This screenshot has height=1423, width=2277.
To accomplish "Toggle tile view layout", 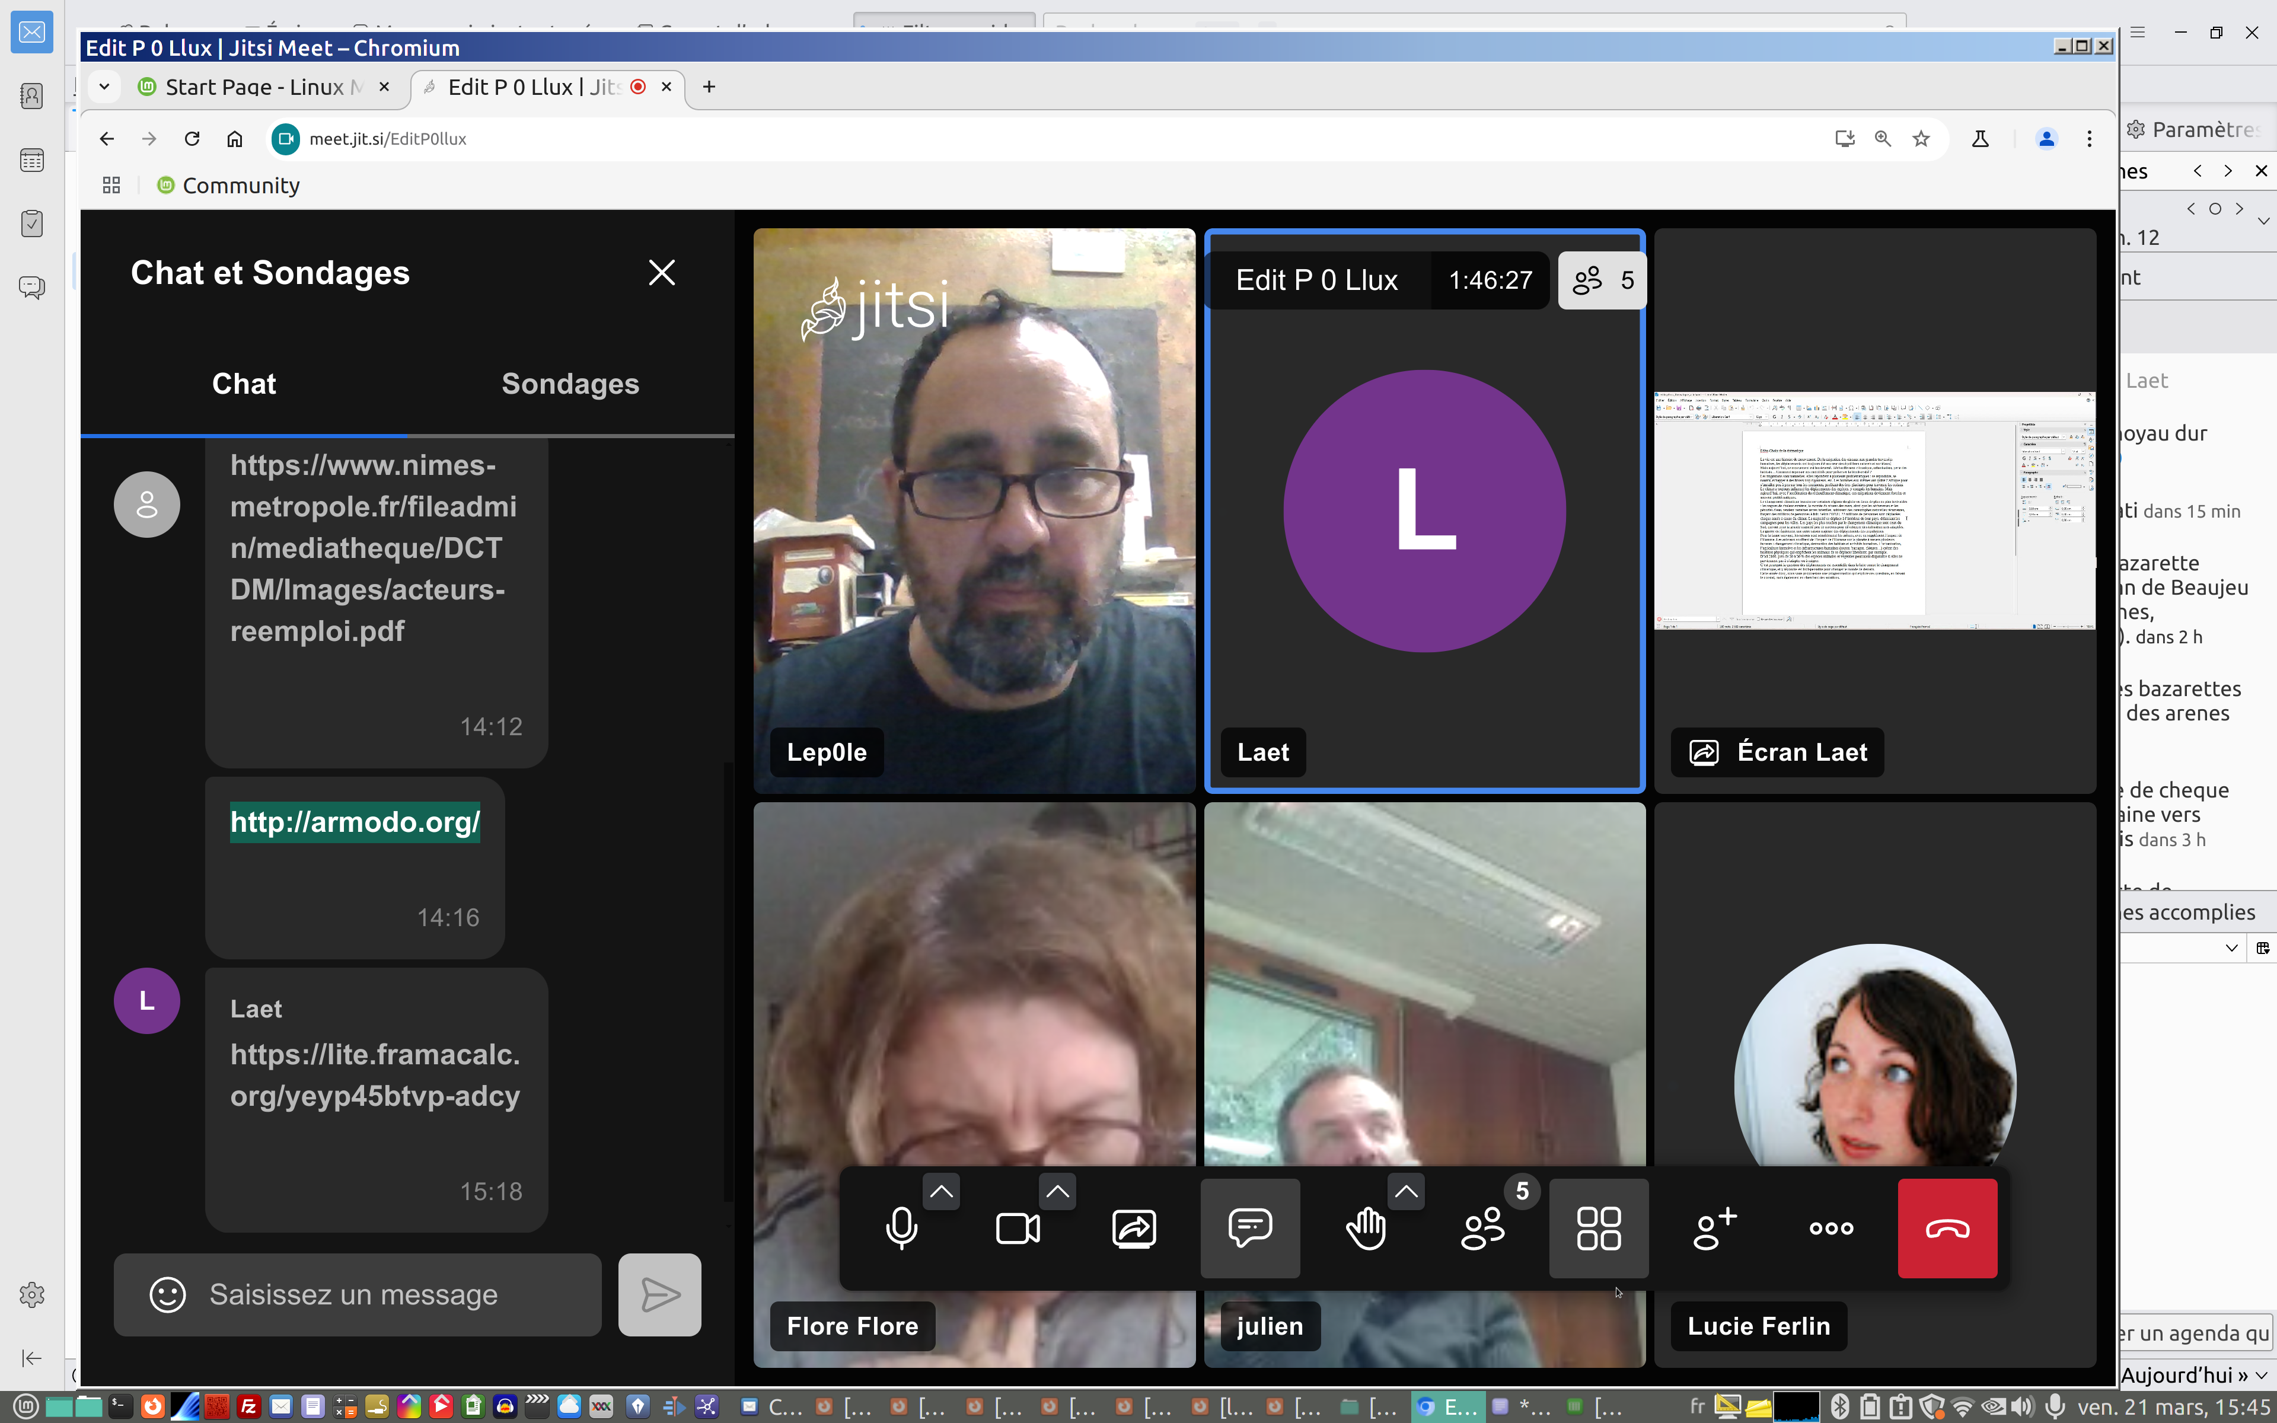I will [1599, 1228].
